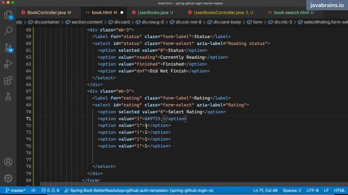The width and height of the screenshot is (348, 195).
Task: Switch to UserBooksController.java tab
Action: point(220,12)
